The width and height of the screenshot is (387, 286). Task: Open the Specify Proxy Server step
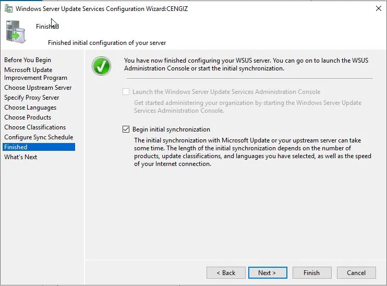[32, 98]
